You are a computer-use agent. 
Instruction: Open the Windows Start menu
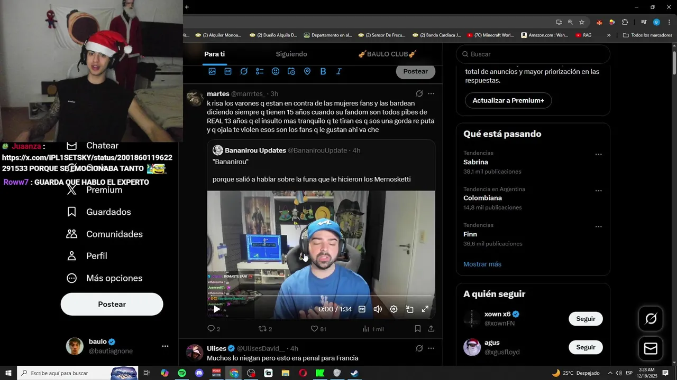(x=8, y=373)
